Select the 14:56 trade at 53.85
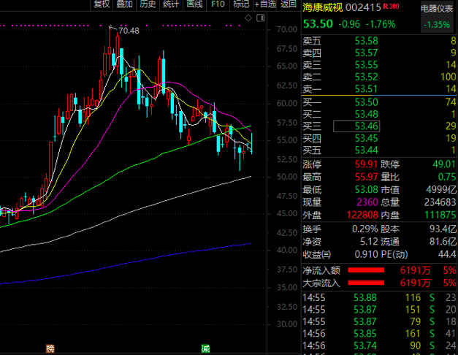This screenshot has width=458, height=355. pos(379,334)
